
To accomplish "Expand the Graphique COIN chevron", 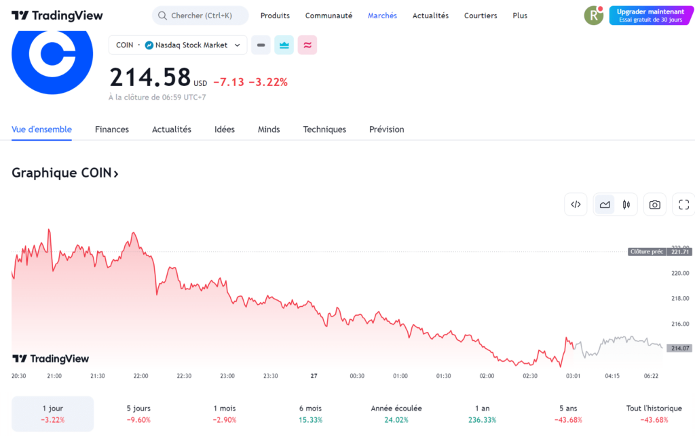I will pos(115,173).
